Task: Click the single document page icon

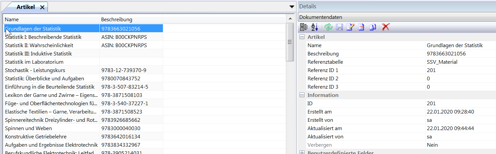Action: (361, 27)
